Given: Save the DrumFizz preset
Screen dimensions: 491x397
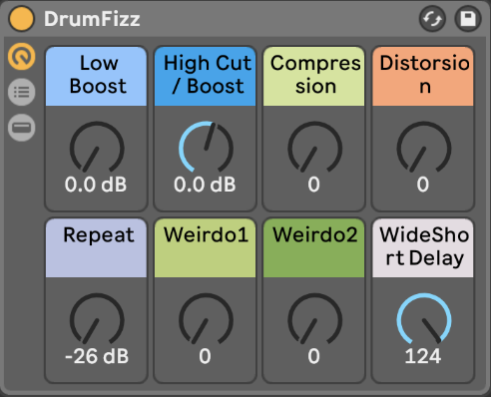Looking at the screenshot, I should pos(468,19).
